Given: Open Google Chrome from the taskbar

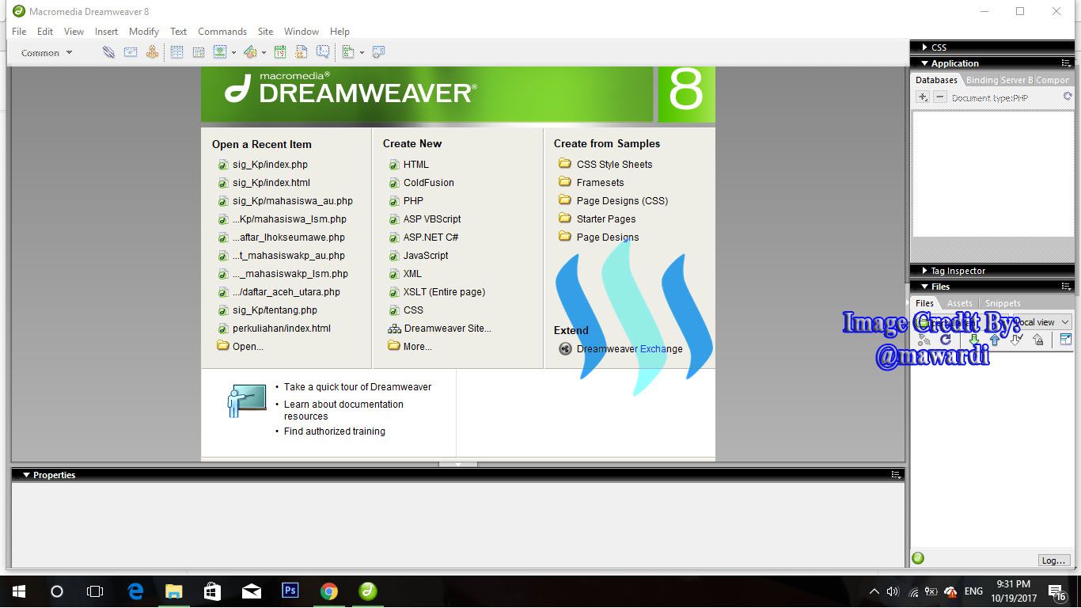Looking at the screenshot, I should (x=329, y=591).
